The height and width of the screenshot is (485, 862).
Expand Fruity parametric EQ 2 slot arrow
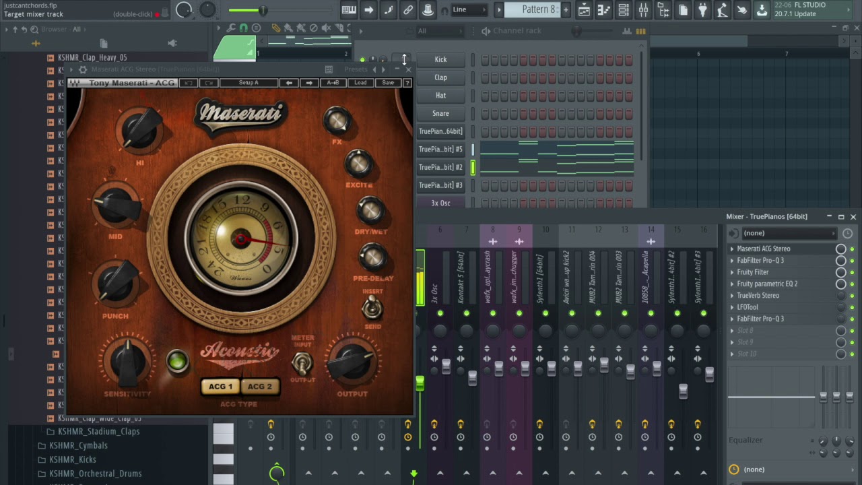click(x=732, y=284)
